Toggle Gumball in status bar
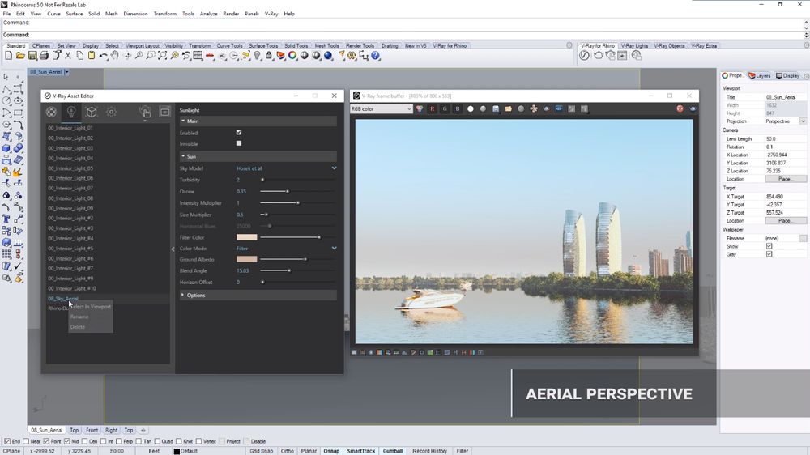The height and width of the screenshot is (455, 810). [393, 451]
